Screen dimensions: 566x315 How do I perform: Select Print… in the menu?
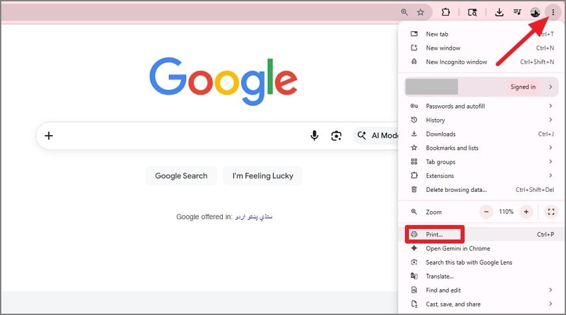click(482, 234)
